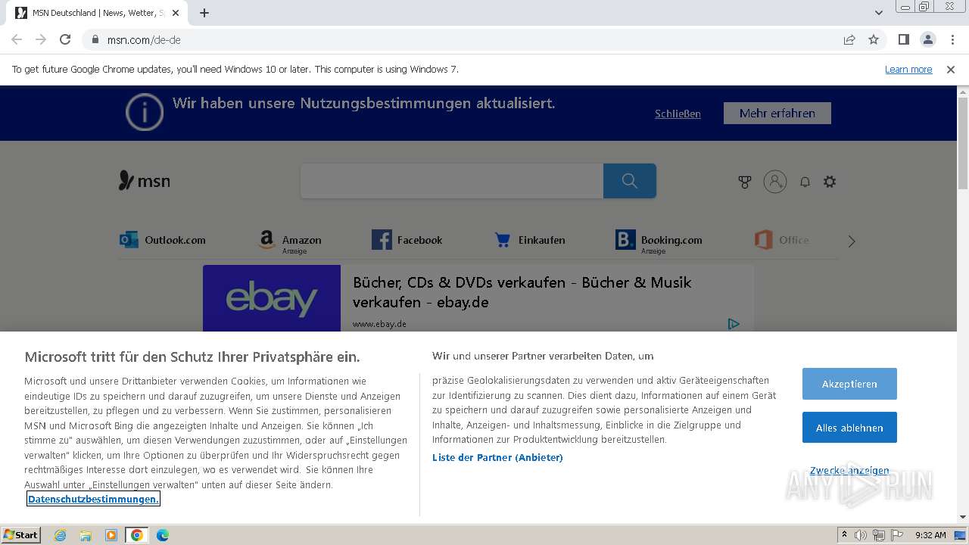The height and width of the screenshot is (545, 969).
Task: Launch Internet Explorer from taskbar
Action: (x=61, y=535)
